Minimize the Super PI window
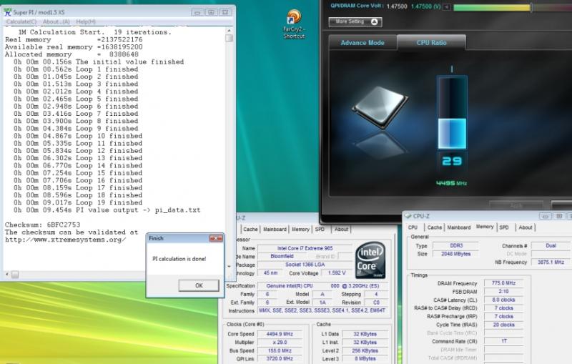 [197, 12]
